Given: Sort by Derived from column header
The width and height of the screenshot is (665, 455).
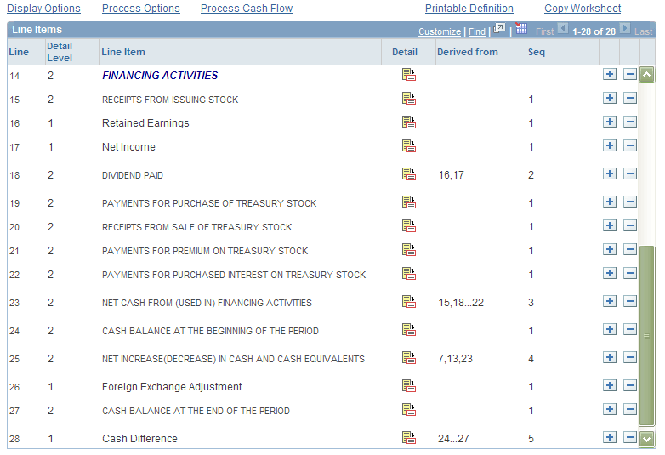Looking at the screenshot, I should (x=468, y=52).
